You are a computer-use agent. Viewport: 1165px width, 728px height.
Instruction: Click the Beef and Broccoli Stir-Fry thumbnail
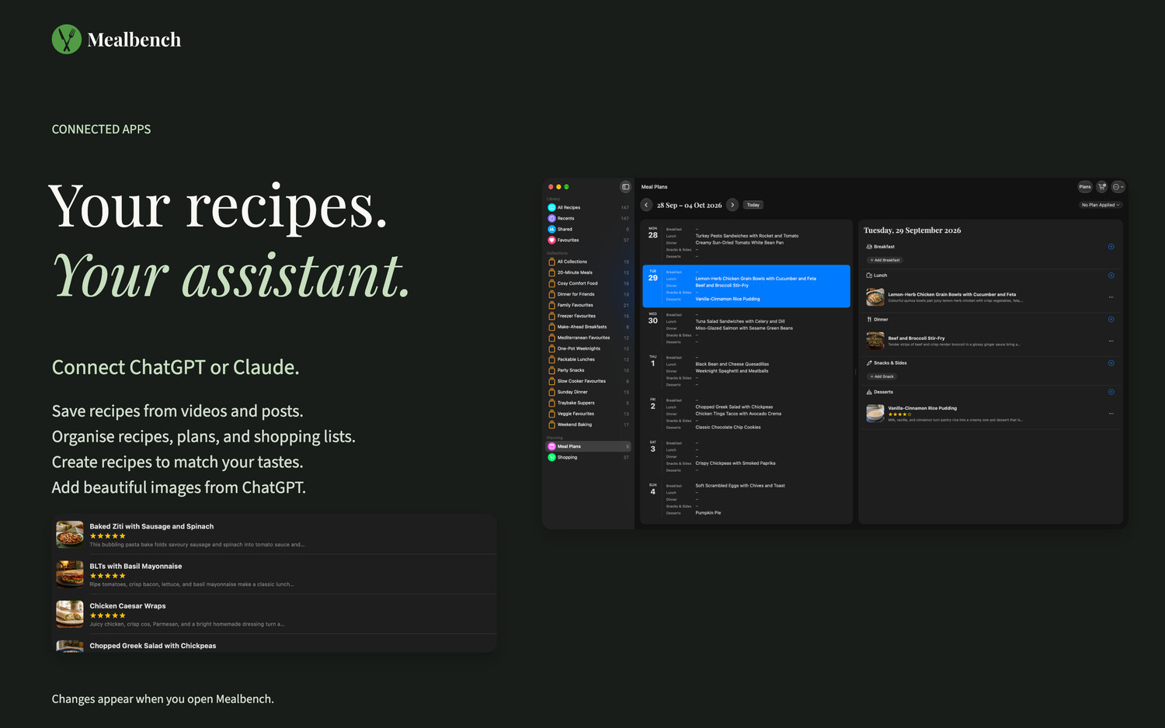point(875,341)
